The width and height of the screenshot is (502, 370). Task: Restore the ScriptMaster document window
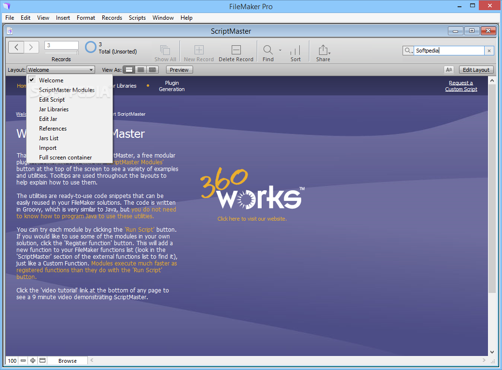tap(472, 31)
